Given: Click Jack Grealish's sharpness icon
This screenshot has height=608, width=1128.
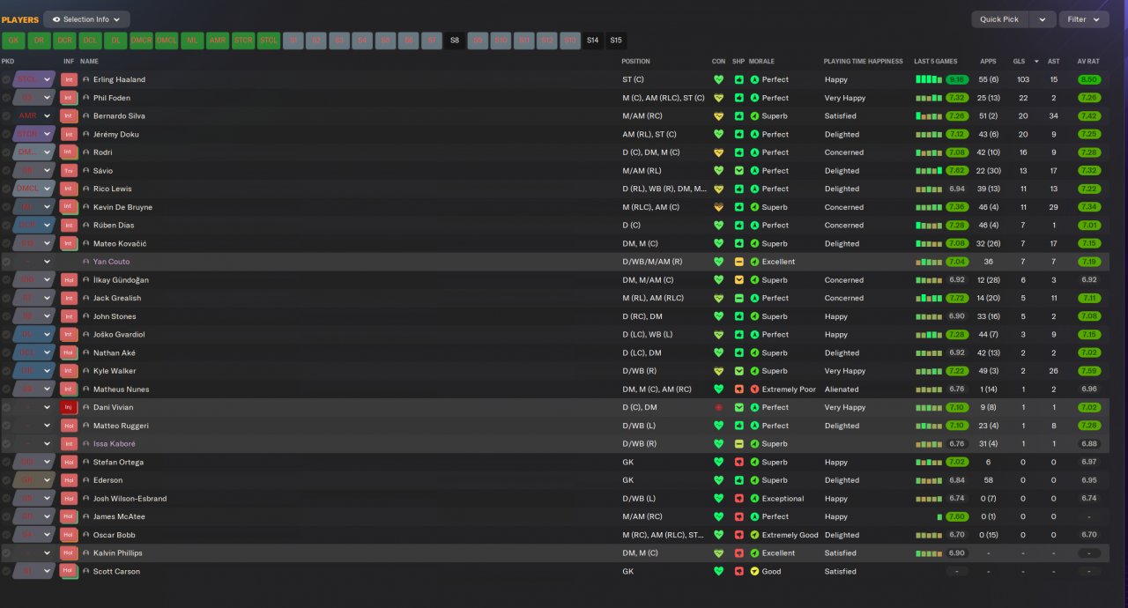Looking at the screenshot, I should tap(738, 298).
